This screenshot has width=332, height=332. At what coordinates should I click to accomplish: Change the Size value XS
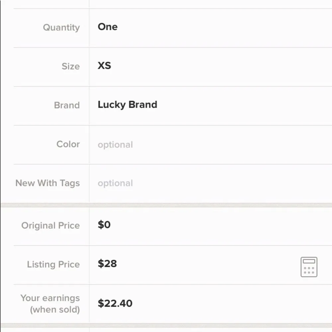point(104,66)
